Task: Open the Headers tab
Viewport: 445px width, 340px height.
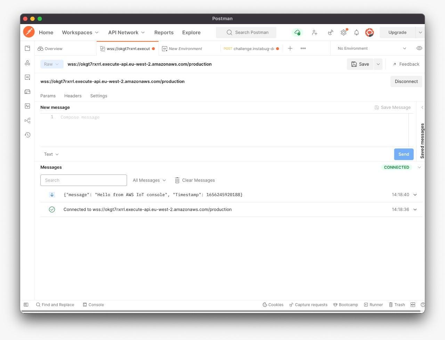Action: click(x=73, y=96)
